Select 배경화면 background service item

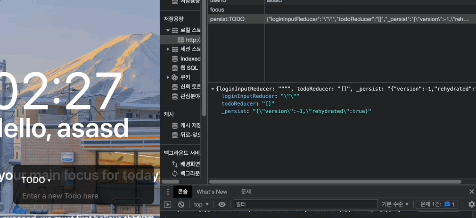190,164
